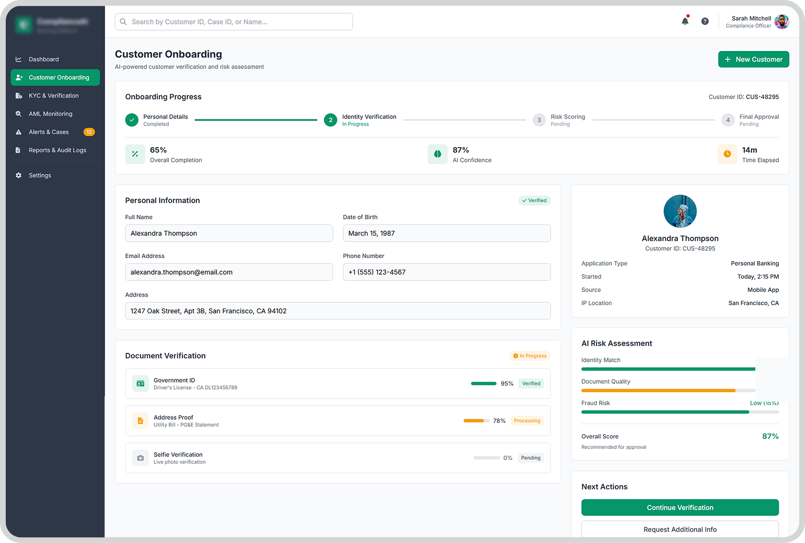
Task: Click the 'Utility Bill - PG&E Statement' text
Action: [x=186, y=425]
